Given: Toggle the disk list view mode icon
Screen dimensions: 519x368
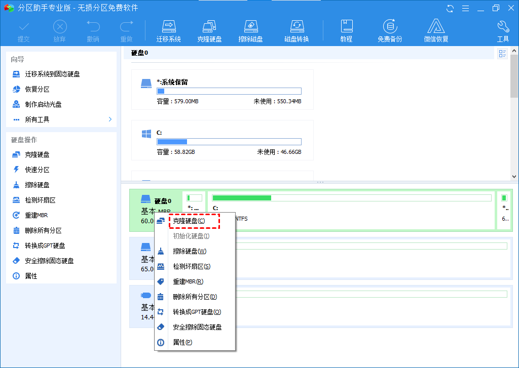Looking at the screenshot, I should click(x=502, y=54).
